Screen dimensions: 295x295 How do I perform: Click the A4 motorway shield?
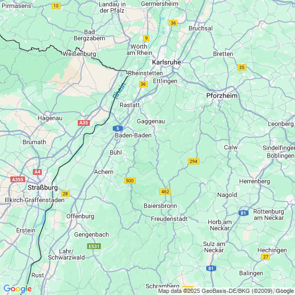click(37, 172)
